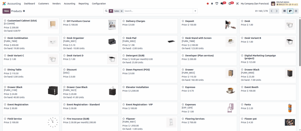Go to next page of products
The height and width of the screenshot is (131, 301).
pyautogui.click(x=277, y=11)
